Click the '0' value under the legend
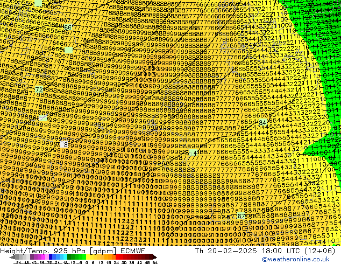 (87, 262)
